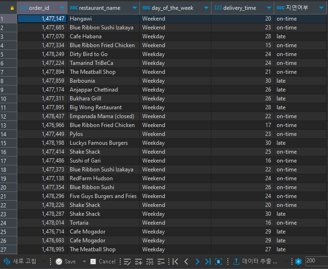This screenshot has width=328, height=269.
Task: Select the Cafe Habana cell
Action: tap(103, 36)
